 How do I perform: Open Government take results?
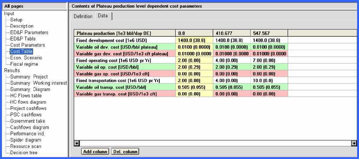(28, 121)
